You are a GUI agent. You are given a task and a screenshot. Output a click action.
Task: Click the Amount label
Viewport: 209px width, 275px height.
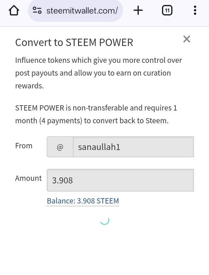(28, 178)
